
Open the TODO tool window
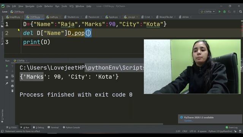click(11, 127)
